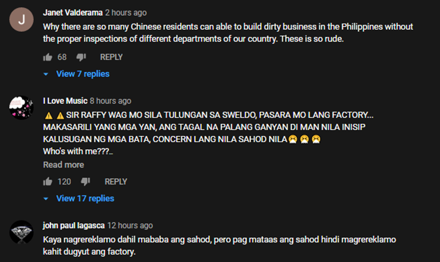Screen dimensions: 440x262
Task: Reply to Janet Valderama's comment
Action: [x=111, y=57]
